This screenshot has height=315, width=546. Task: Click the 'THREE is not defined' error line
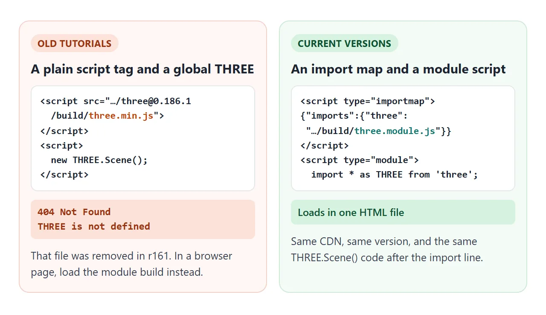pos(94,226)
